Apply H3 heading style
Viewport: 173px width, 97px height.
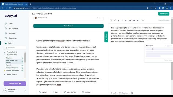[x=138, y=20]
